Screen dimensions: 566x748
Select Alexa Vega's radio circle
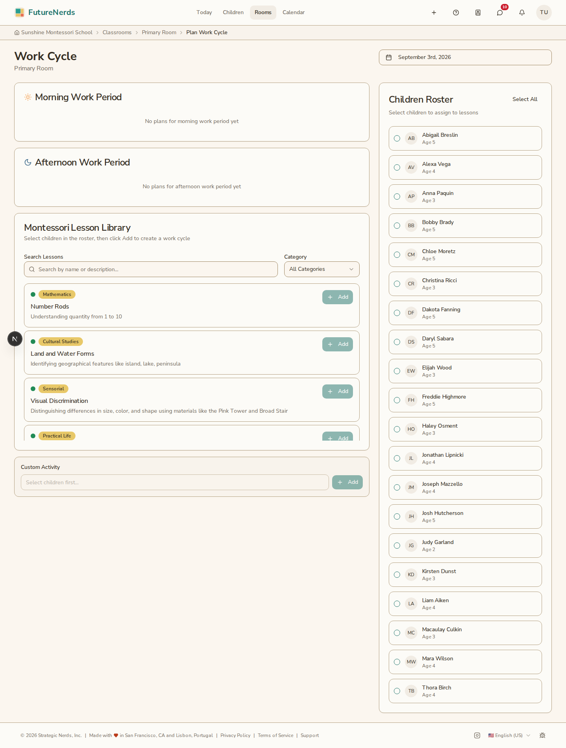pos(397,167)
